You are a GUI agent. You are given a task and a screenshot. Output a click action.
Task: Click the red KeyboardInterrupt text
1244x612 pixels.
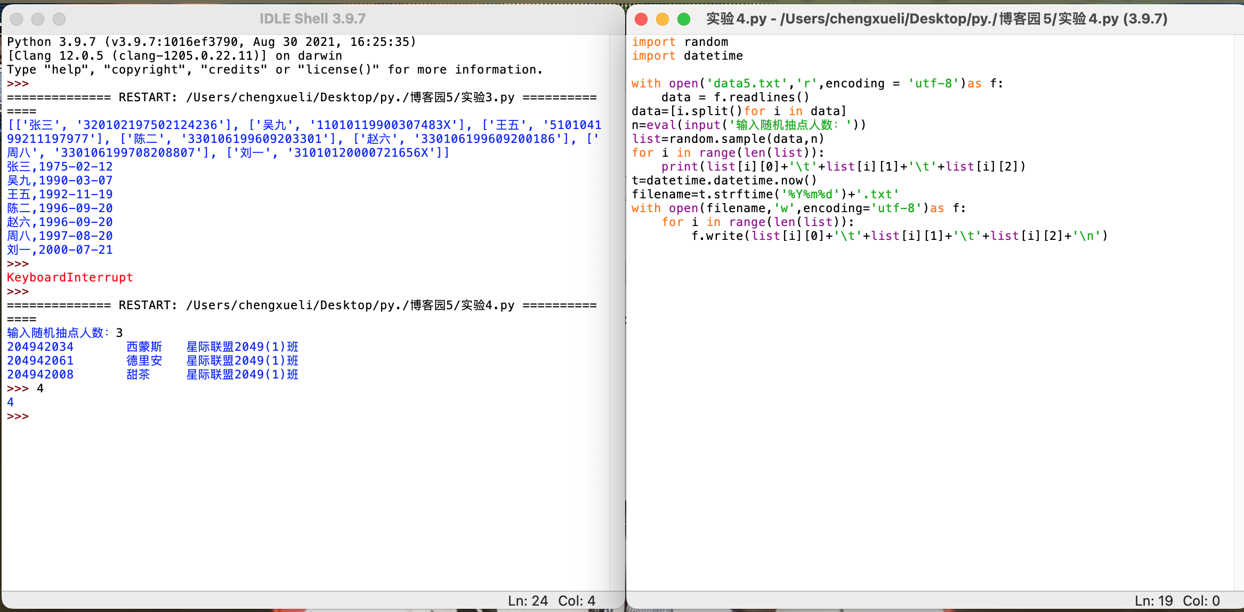[70, 278]
